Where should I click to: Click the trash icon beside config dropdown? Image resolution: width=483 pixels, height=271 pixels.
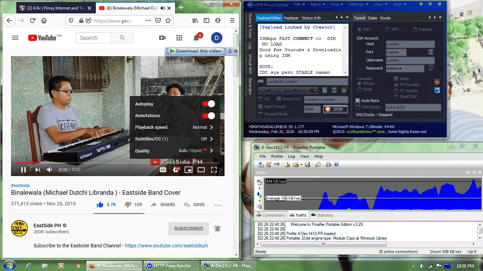343,90
